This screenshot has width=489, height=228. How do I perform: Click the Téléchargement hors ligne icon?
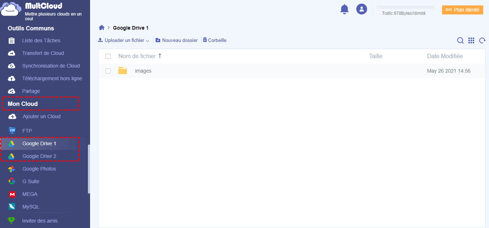(x=12, y=78)
